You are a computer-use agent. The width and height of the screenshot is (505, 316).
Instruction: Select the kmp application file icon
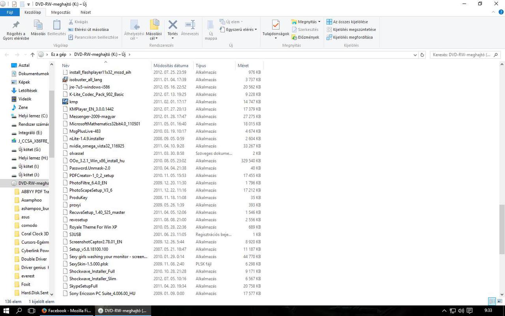[x=65, y=102]
